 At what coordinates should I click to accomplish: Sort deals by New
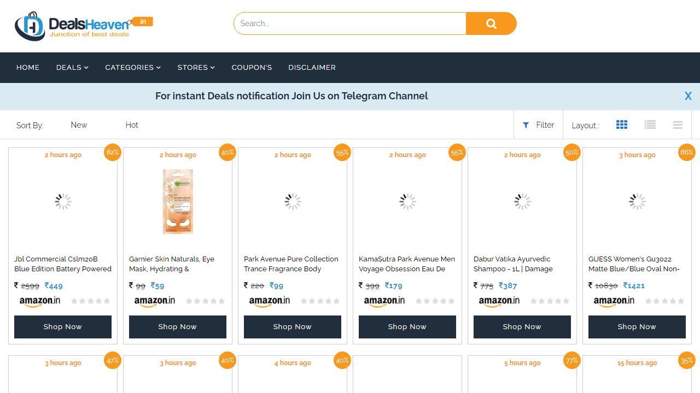[79, 125]
